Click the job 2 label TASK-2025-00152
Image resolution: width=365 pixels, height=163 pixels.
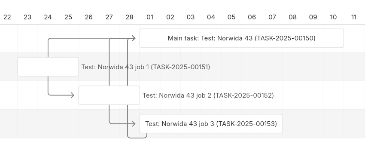point(208,95)
